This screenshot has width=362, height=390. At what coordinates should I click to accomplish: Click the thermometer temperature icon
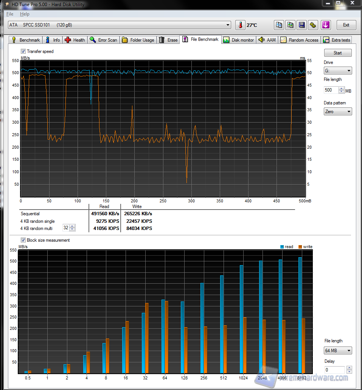click(x=240, y=25)
